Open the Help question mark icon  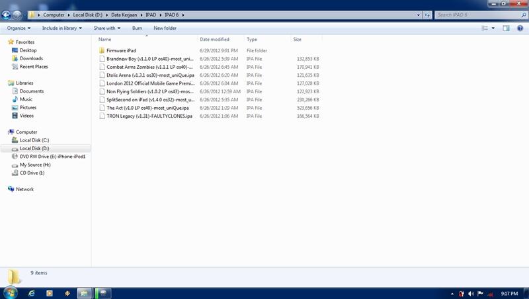pyautogui.click(x=520, y=28)
